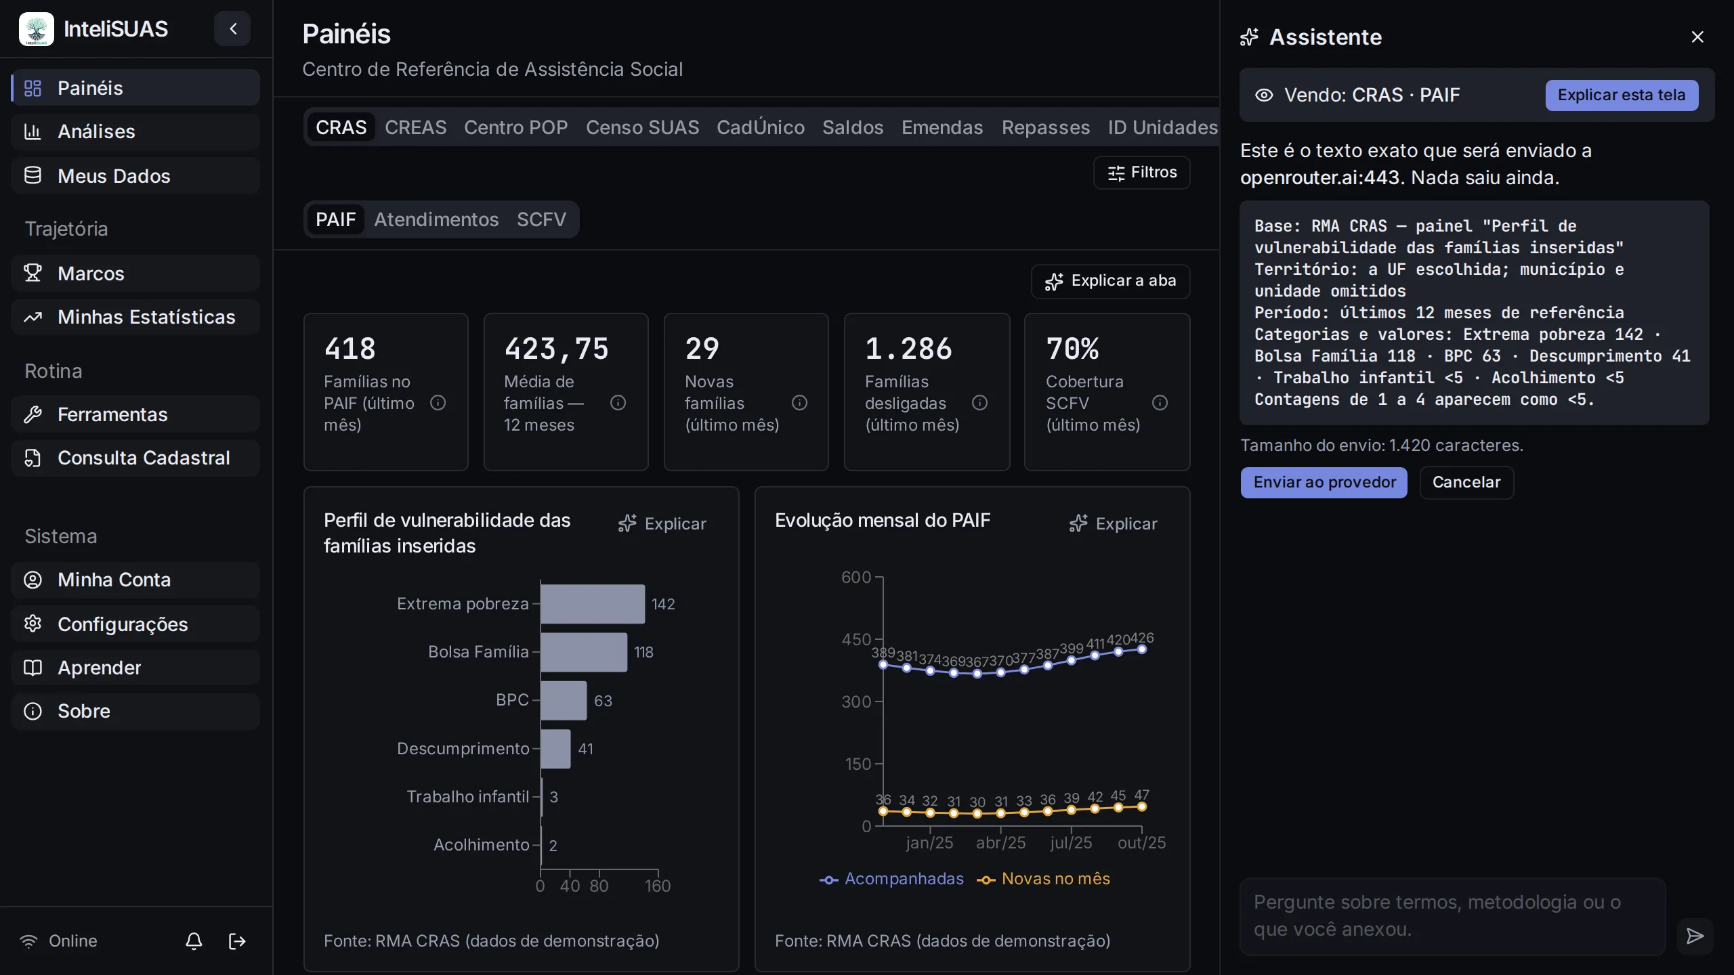Viewport: 1734px width, 975px height.
Task: Open Meus Dados in the sidebar
Action: pos(135,176)
